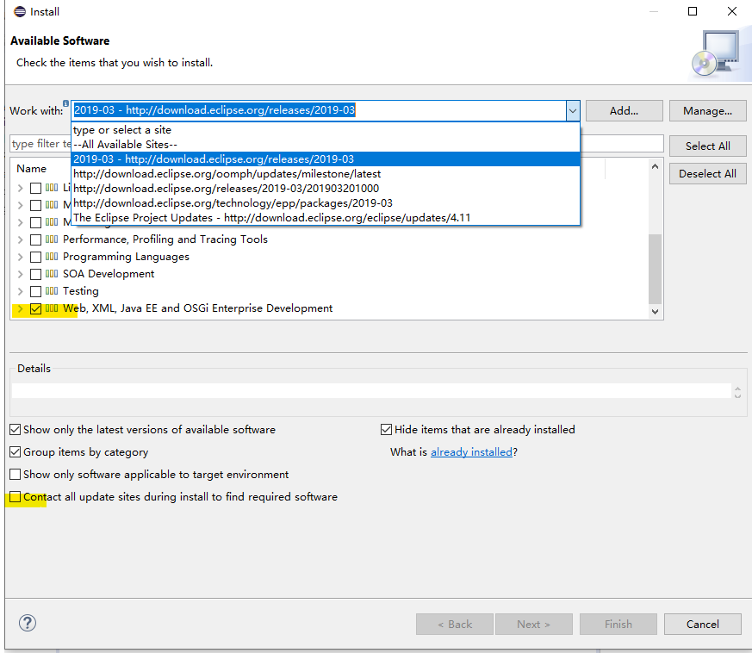Viewport: 752px width, 653px height.
Task: Tick the SOA Development checkbox
Action: tap(35, 274)
